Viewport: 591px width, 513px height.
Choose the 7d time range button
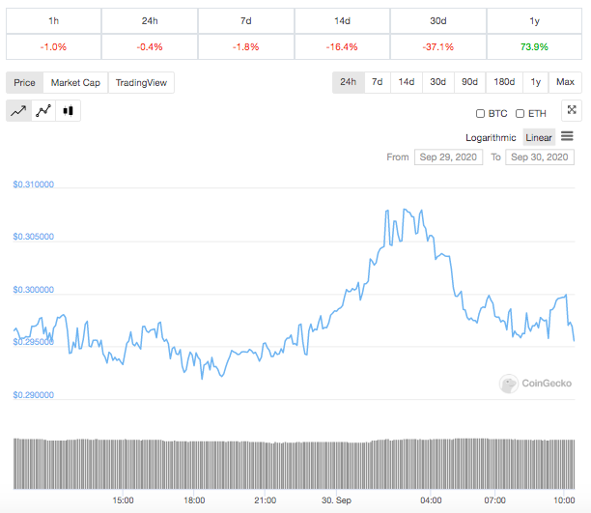(377, 83)
